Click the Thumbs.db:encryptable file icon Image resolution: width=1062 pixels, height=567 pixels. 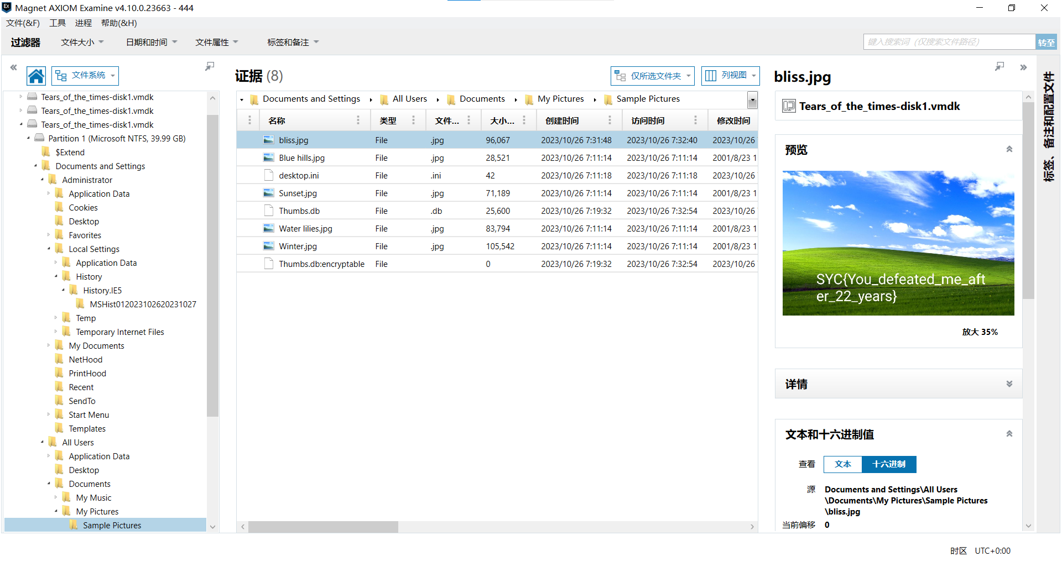pos(269,264)
